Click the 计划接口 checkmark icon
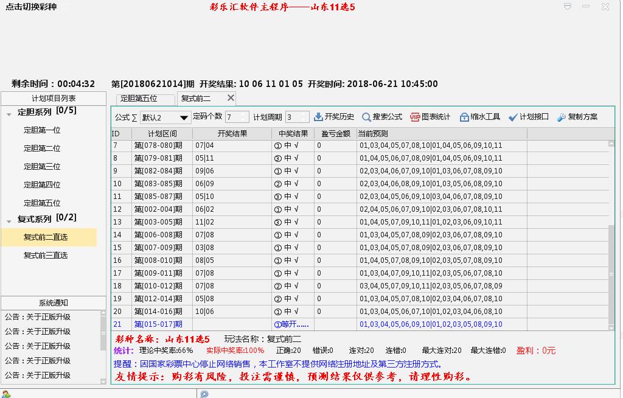The height and width of the screenshot is (398, 623). tap(513, 117)
